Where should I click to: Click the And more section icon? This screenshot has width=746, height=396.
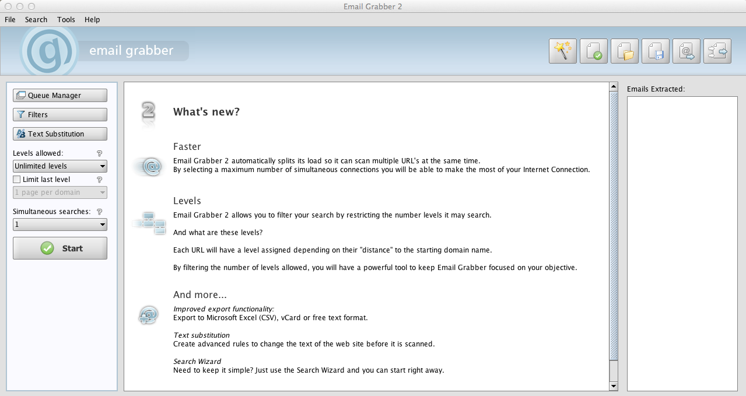pos(148,316)
